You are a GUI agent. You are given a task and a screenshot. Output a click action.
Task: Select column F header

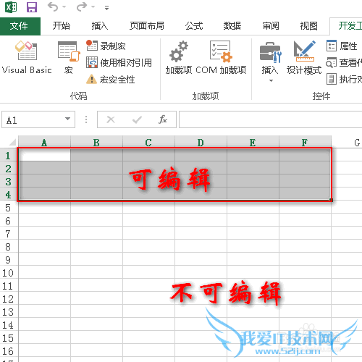pos(305,143)
